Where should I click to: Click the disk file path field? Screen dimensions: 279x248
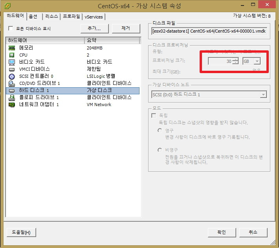[209, 31]
